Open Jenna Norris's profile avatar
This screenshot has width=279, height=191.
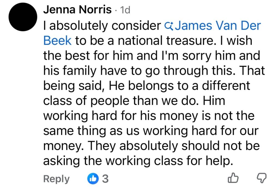pos(23,18)
